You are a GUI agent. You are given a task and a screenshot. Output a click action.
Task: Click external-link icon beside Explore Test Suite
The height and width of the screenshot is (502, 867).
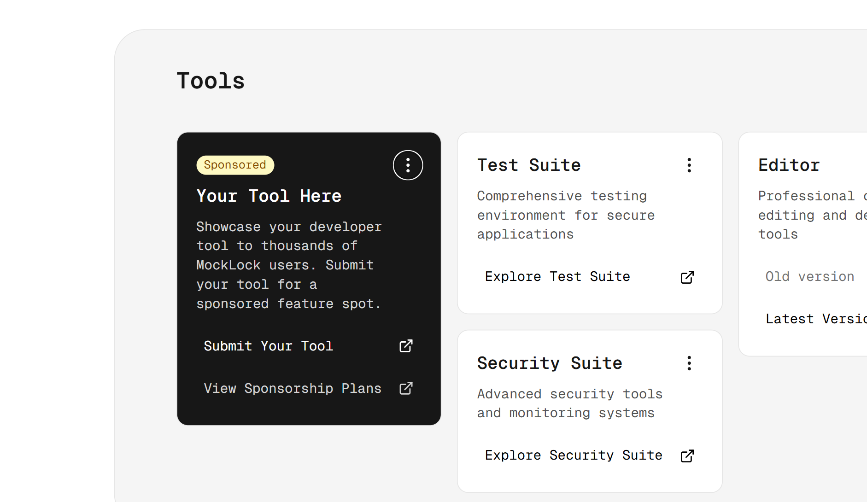687,277
